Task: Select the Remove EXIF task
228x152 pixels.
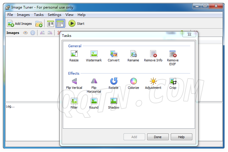Action: pos(173,54)
